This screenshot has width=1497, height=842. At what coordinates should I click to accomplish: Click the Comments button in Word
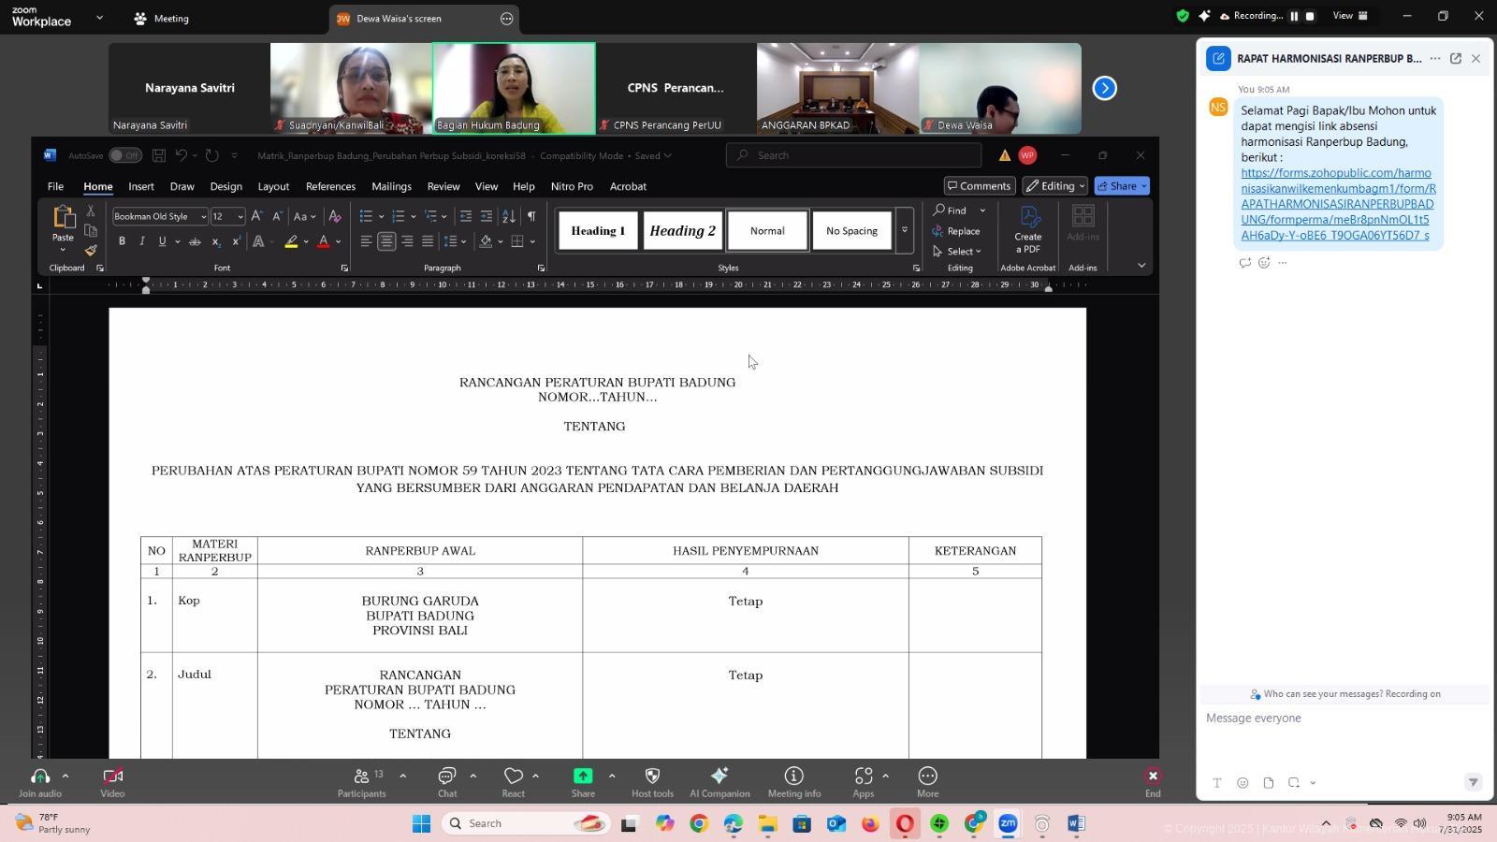[x=979, y=186]
